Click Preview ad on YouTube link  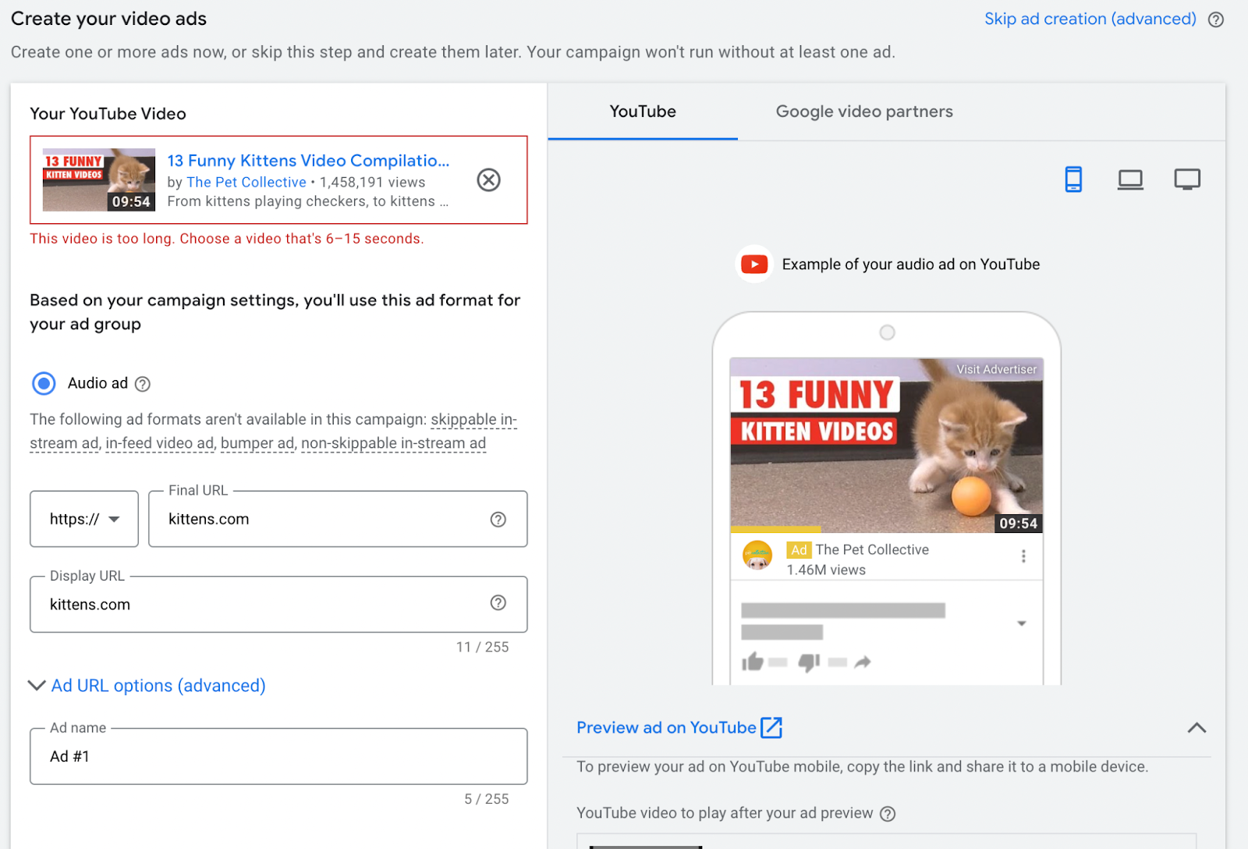pos(667,727)
